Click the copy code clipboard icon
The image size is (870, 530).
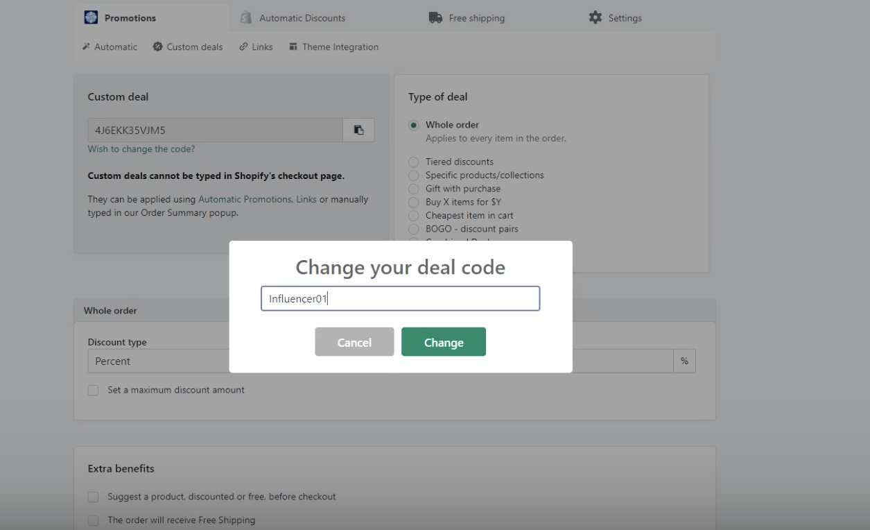coord(358,130)
